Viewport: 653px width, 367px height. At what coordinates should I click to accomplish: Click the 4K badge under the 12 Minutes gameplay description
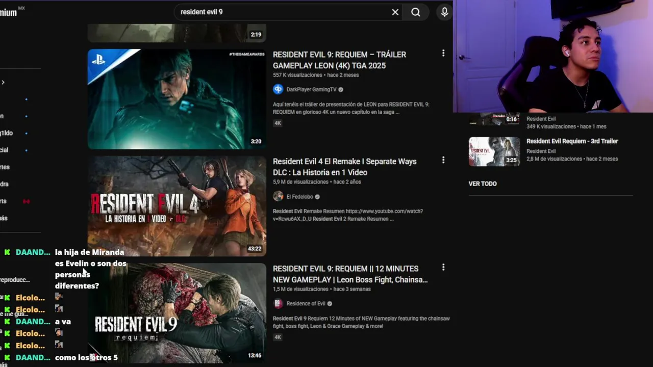click(x=278, y=337)
